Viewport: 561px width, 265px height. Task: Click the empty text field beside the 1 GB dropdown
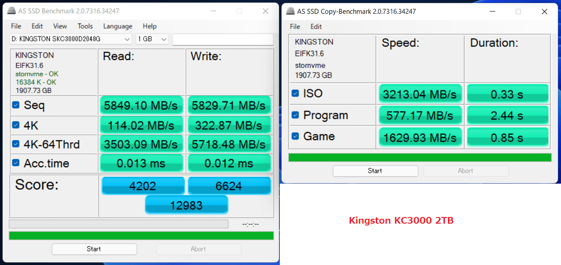[223, 39]
